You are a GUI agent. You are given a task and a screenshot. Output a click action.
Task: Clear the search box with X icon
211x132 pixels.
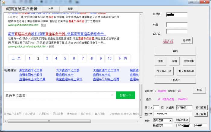(112, 95)
